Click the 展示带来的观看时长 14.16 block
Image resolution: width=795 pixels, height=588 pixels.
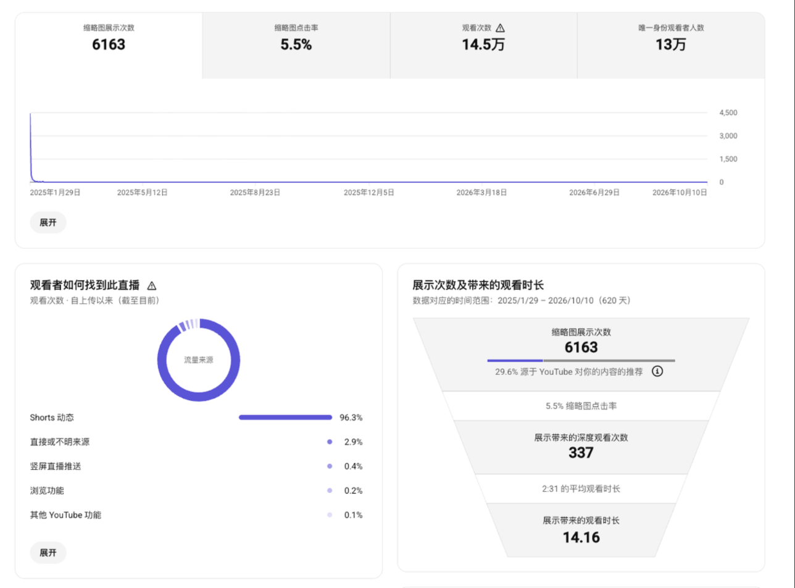click(581, 530)
